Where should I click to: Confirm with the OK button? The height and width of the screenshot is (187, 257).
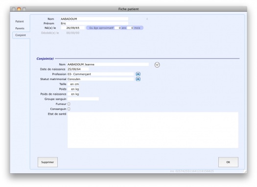(x=228, y=162)
